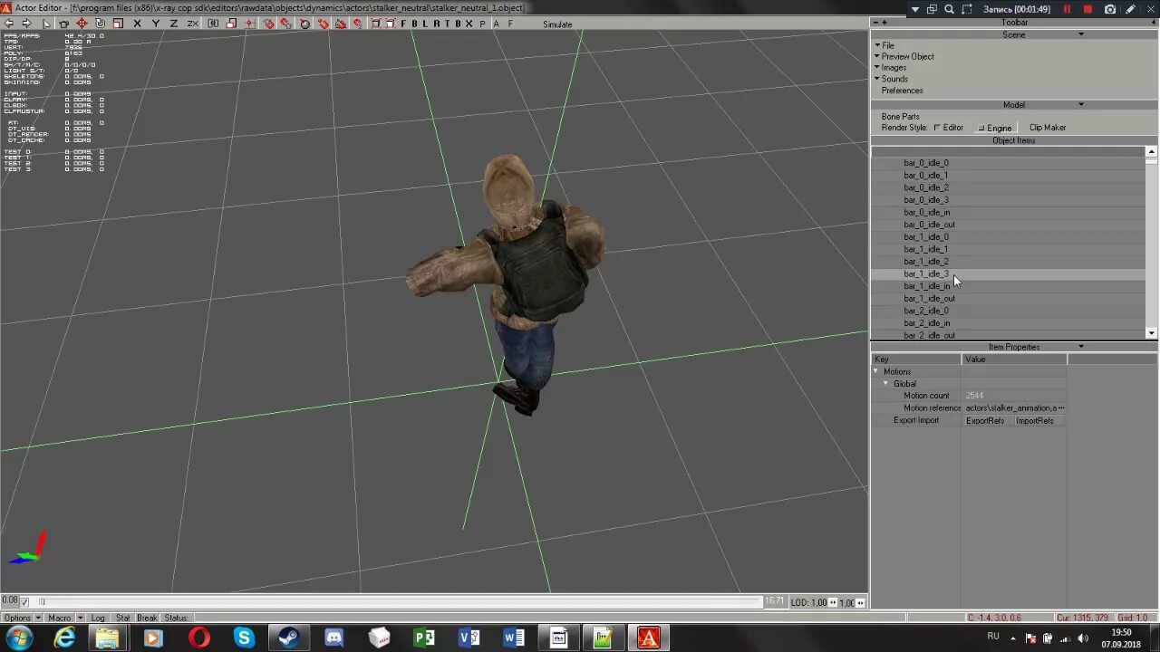Image resolution: width=1160 pixels, height=652 pixels.
Task: Select bar_0_idle_0 motion
Action: tap(926, 163)
